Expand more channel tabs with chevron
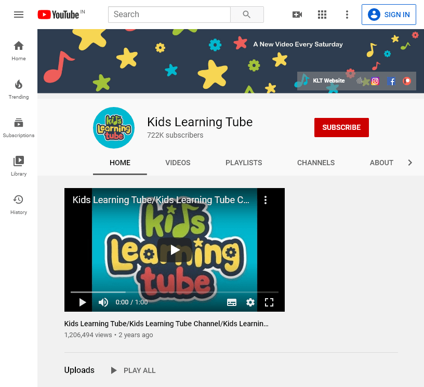Viewport: 424px width, 387px height. [410, 163]
